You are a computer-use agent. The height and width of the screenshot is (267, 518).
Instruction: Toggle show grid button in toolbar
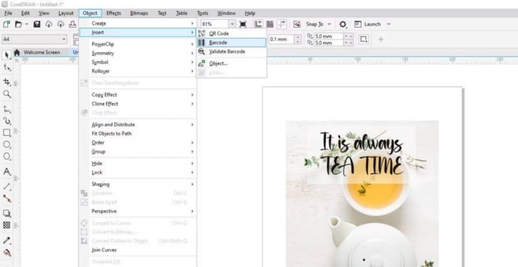tap(270, 24)
